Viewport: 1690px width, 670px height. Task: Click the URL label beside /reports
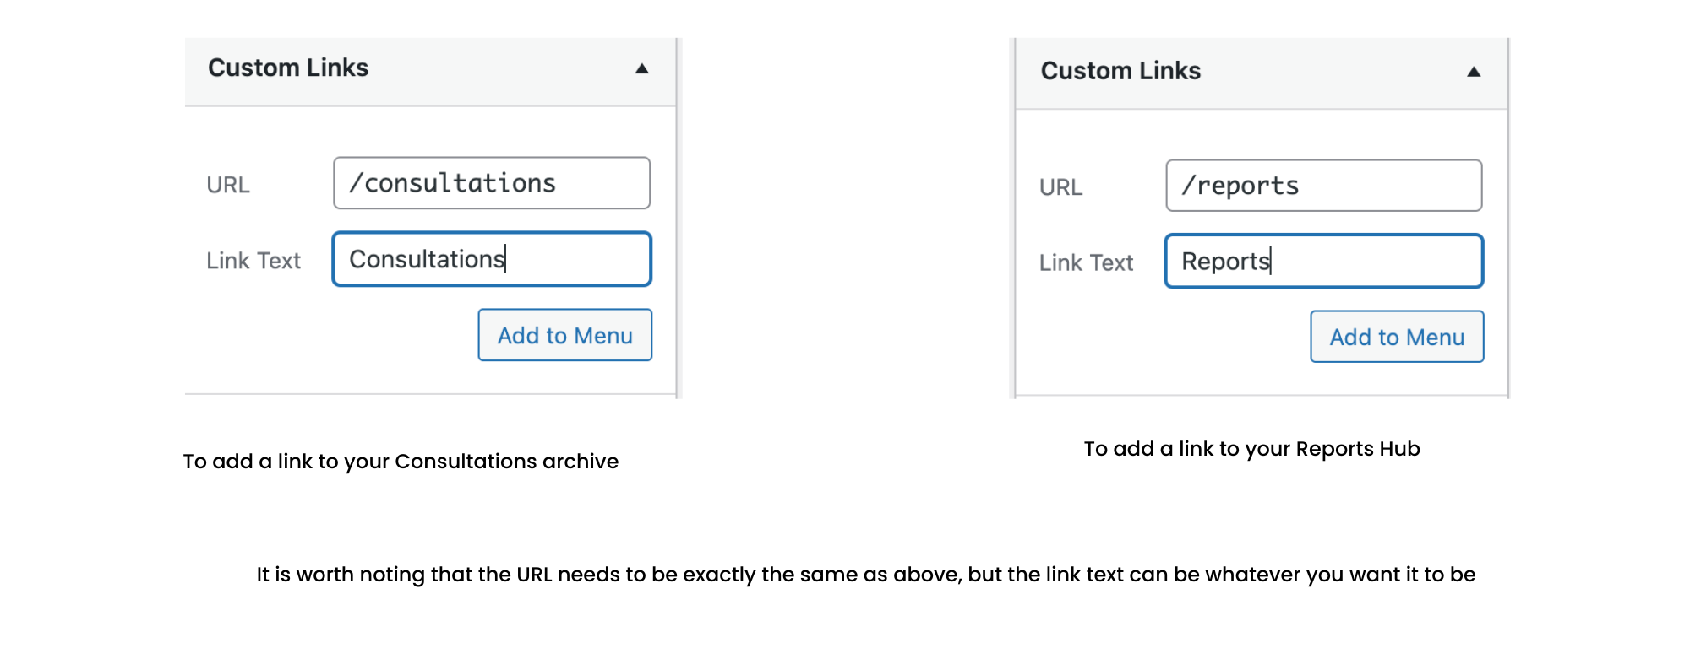[1060, 187]
